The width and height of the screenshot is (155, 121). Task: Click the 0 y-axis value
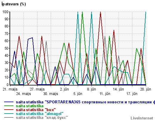(7, 85)
